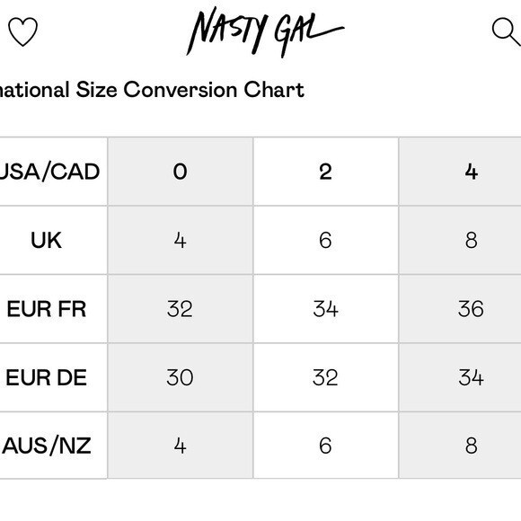Click the USA/CAD size 0 cell
The width and height of the screenshot is (521, 521).
tap(180, 172)
